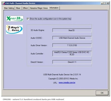Open the www.cmedia.com.tw link
Screen dimensions: 111x101
tap(67, 83)
